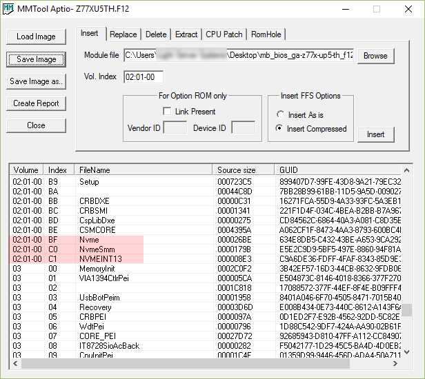Image resolution: width=425 pixels, height=379 pixels.
Task: Select the CSMCORE module row
Action: (x=206, y=230)
